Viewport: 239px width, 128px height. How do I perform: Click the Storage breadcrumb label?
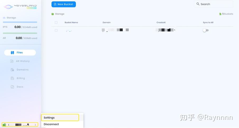click(59, 14)
